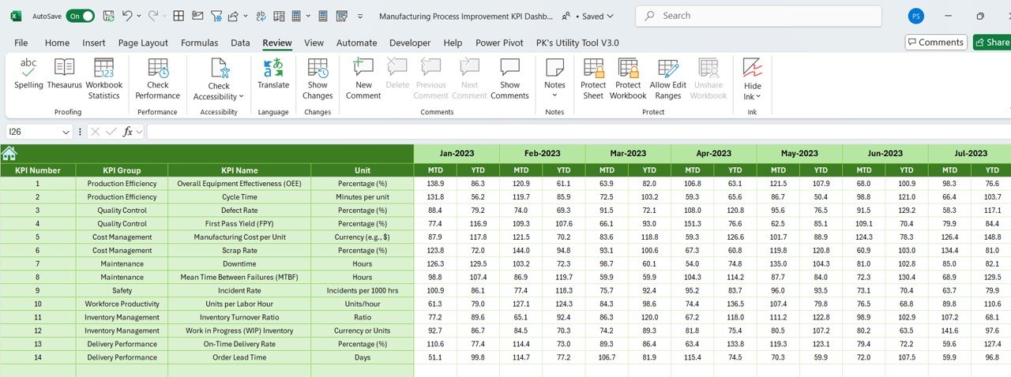This screenshot has width=1011, height=377.
Task: Expand the formula bar fx dropdown arrow
Action: point(140,132)
